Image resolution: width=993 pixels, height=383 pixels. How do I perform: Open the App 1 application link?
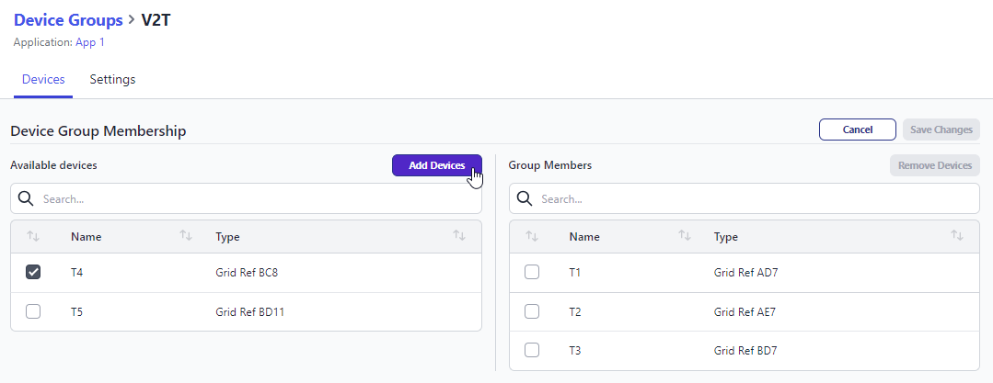point(90,42)
